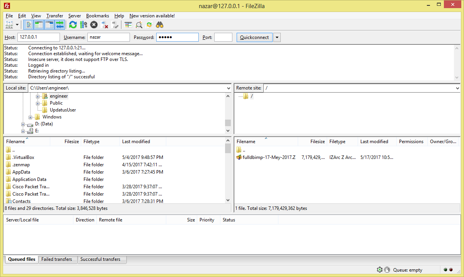Toggle the remote directory tree display
The height and width of the screenshot is (277, 464).
tap(49, 25)
